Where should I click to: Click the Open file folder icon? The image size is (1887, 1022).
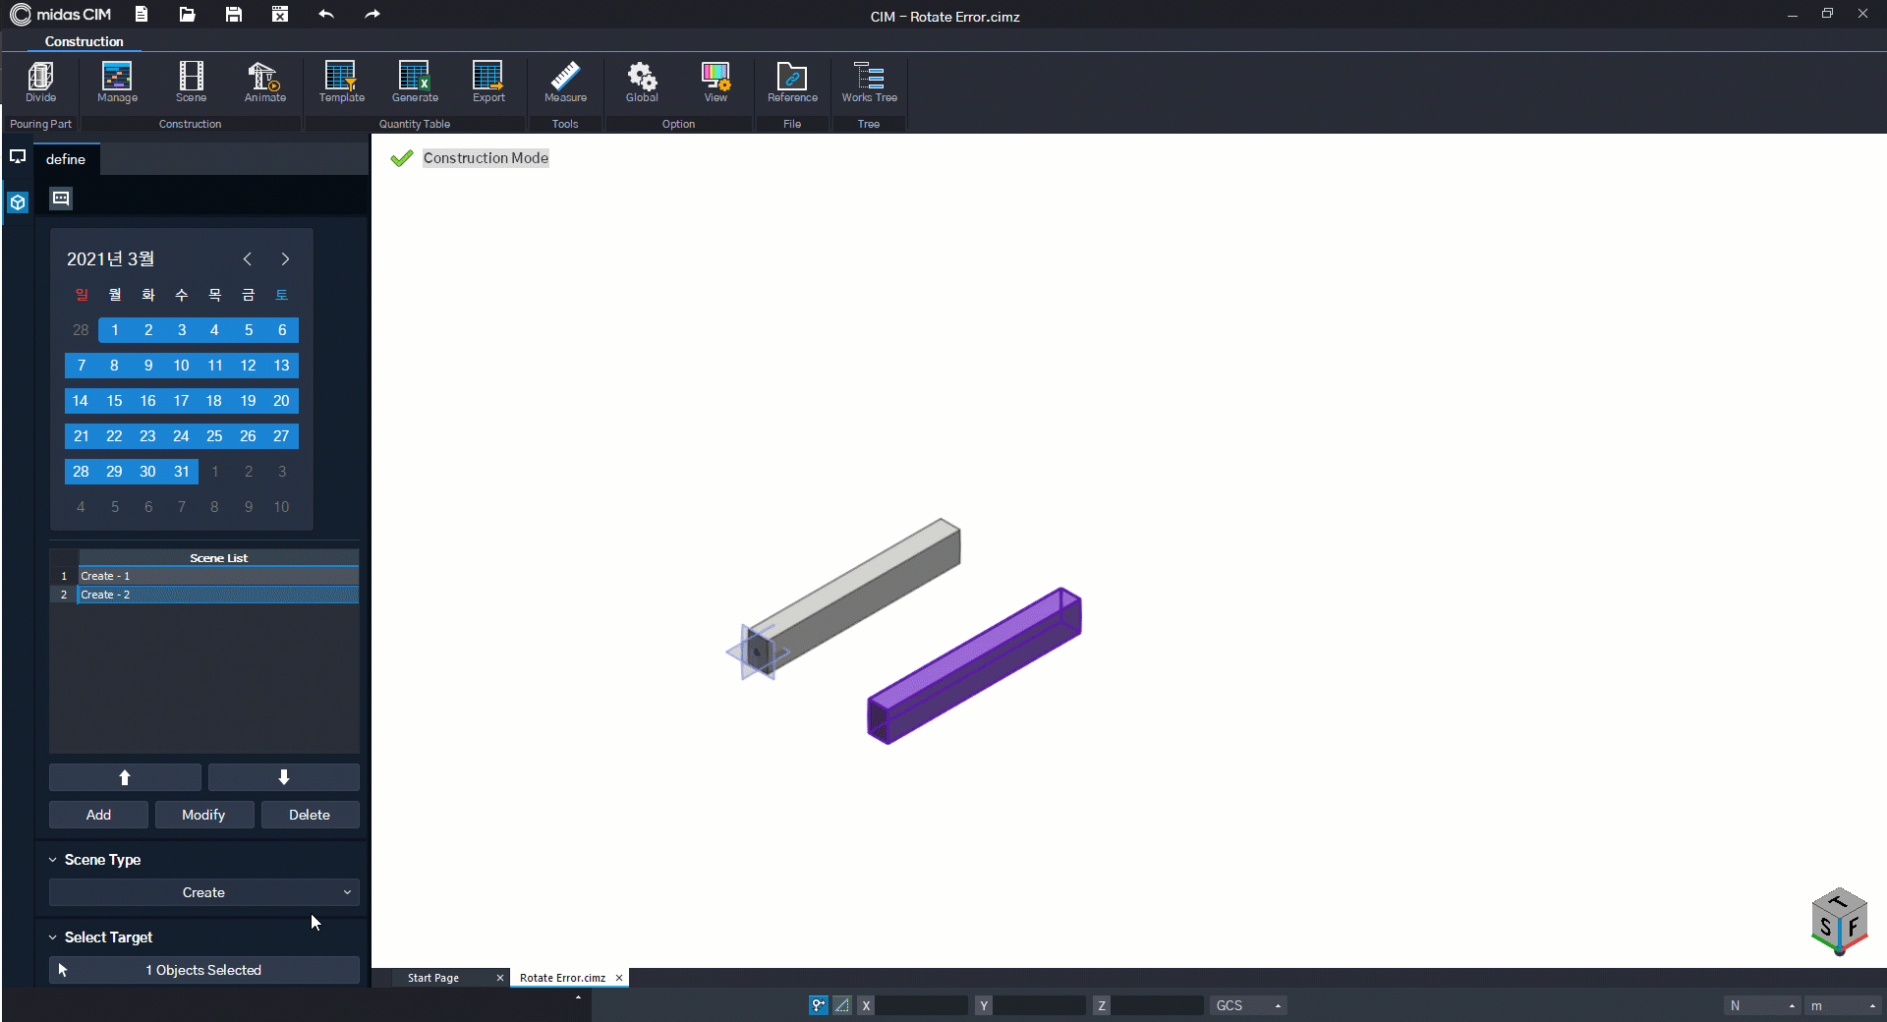tap(188, 14)
